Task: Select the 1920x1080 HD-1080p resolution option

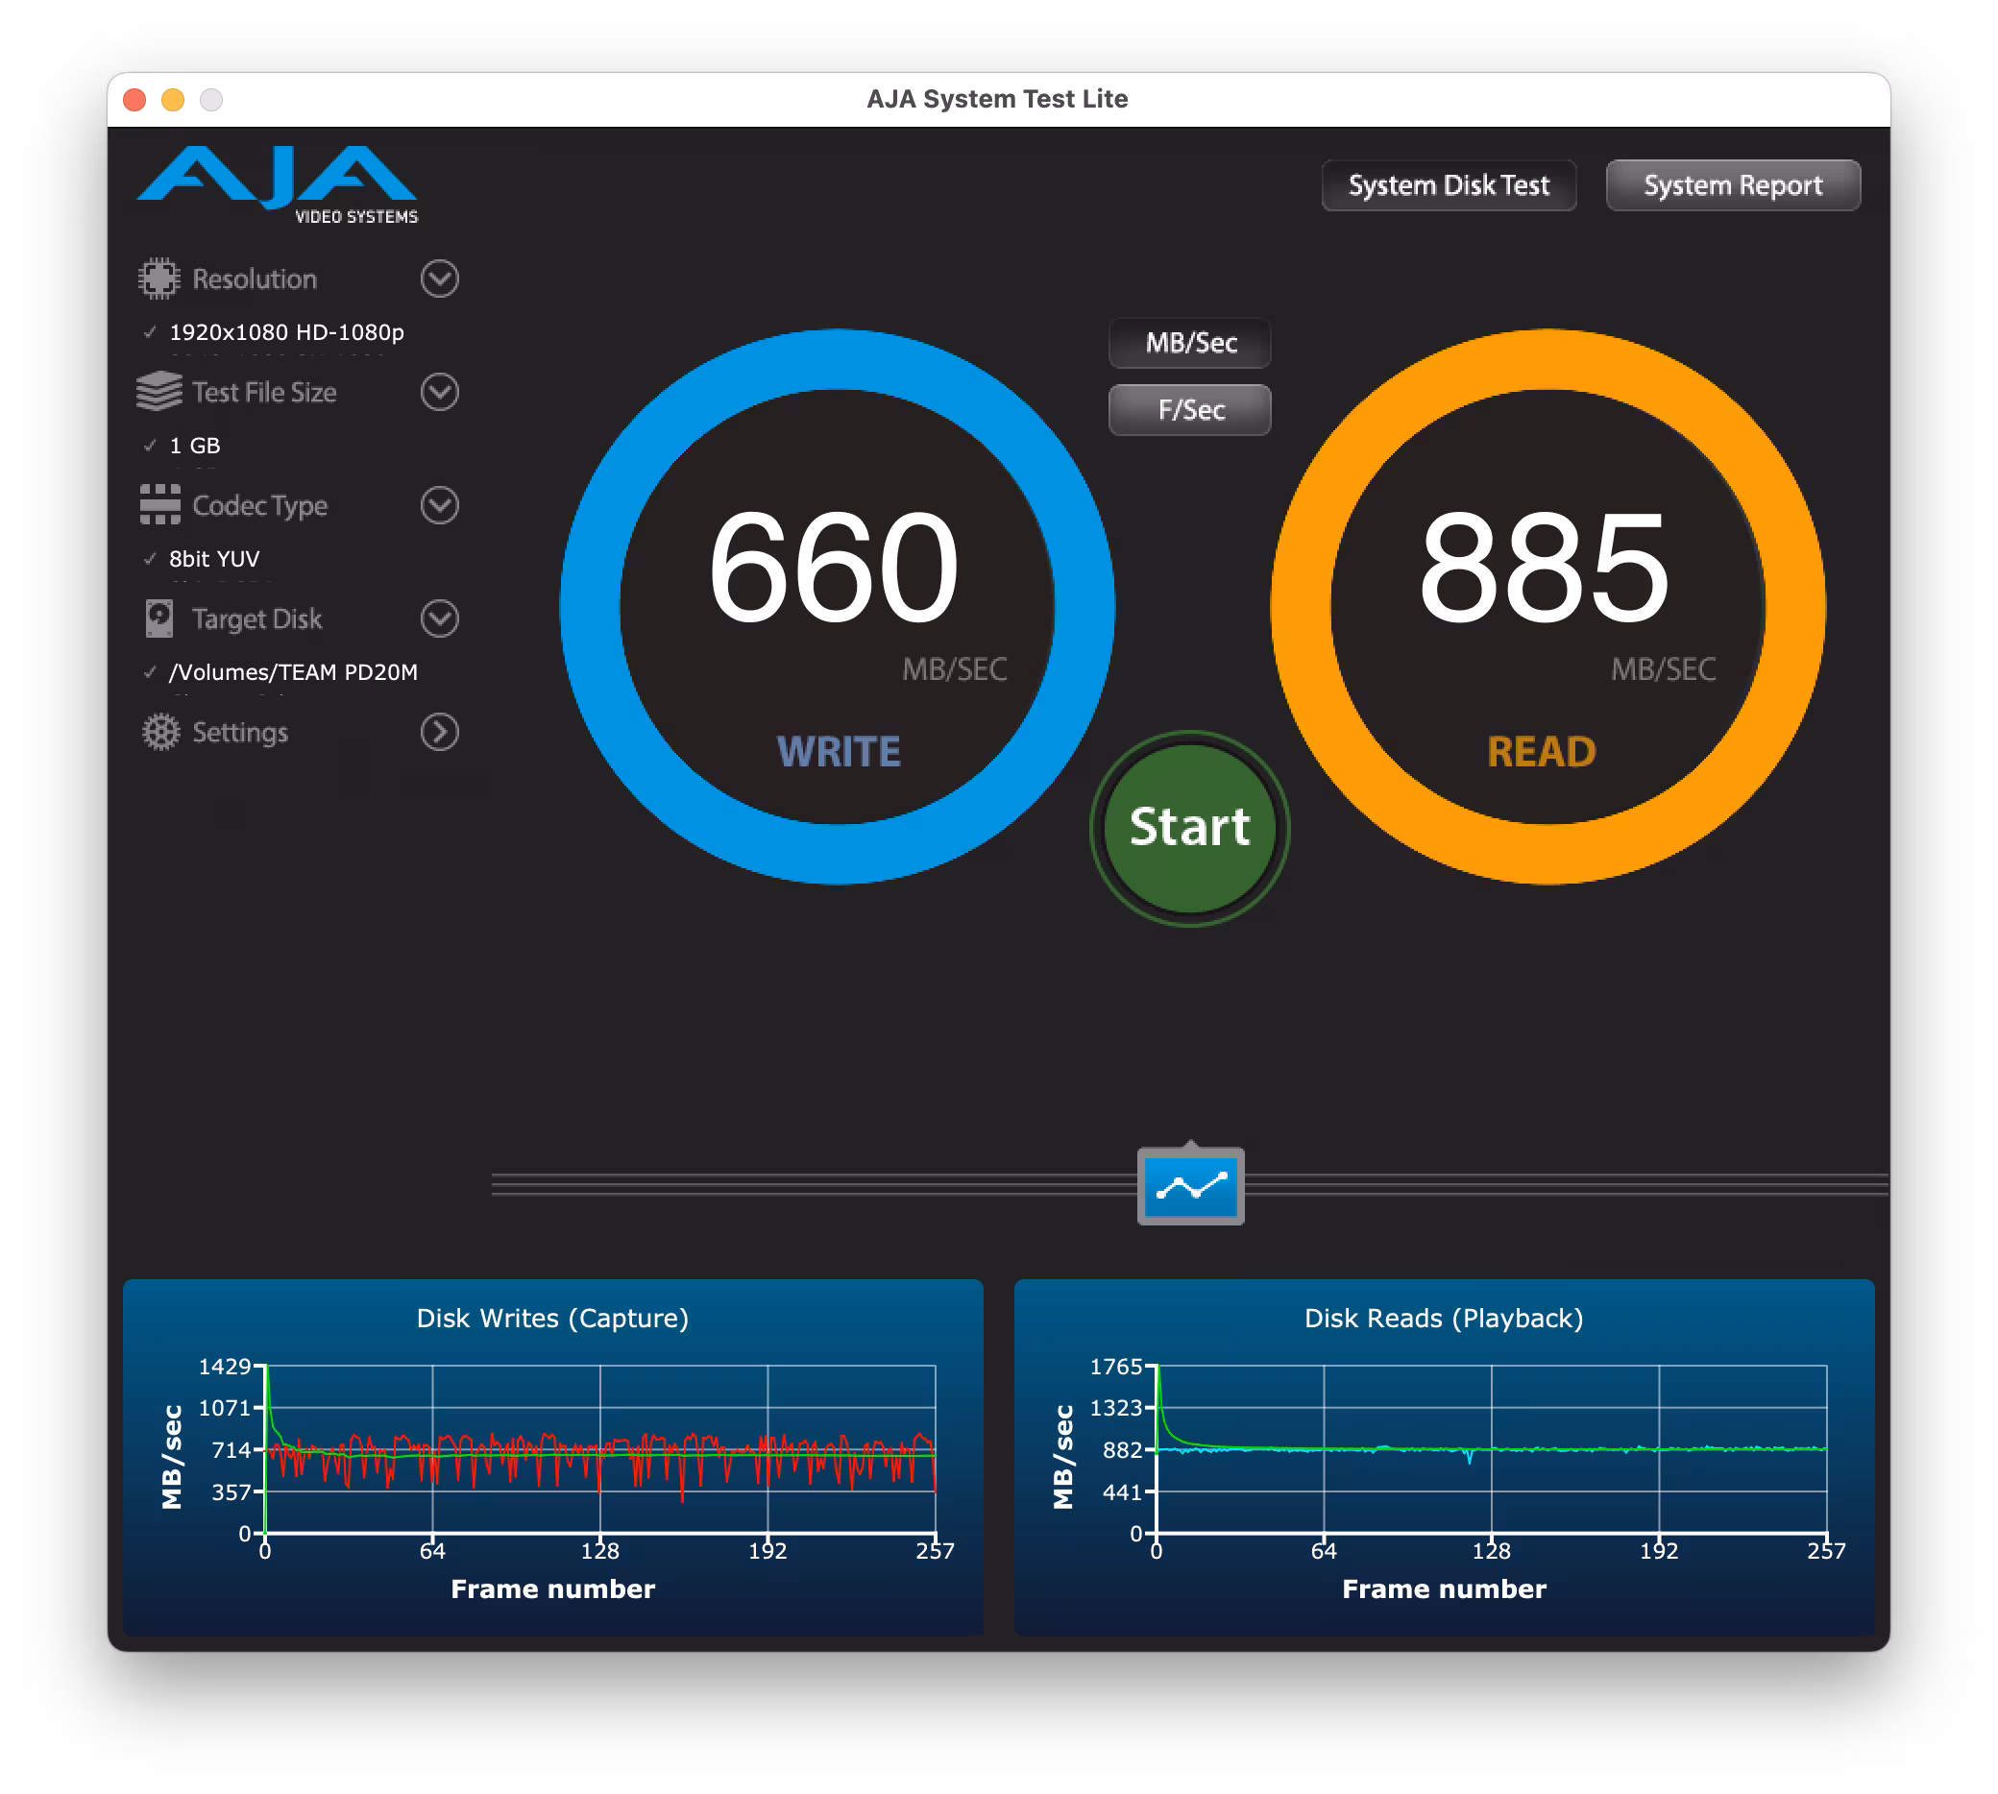Action: [x=286, y=332]
